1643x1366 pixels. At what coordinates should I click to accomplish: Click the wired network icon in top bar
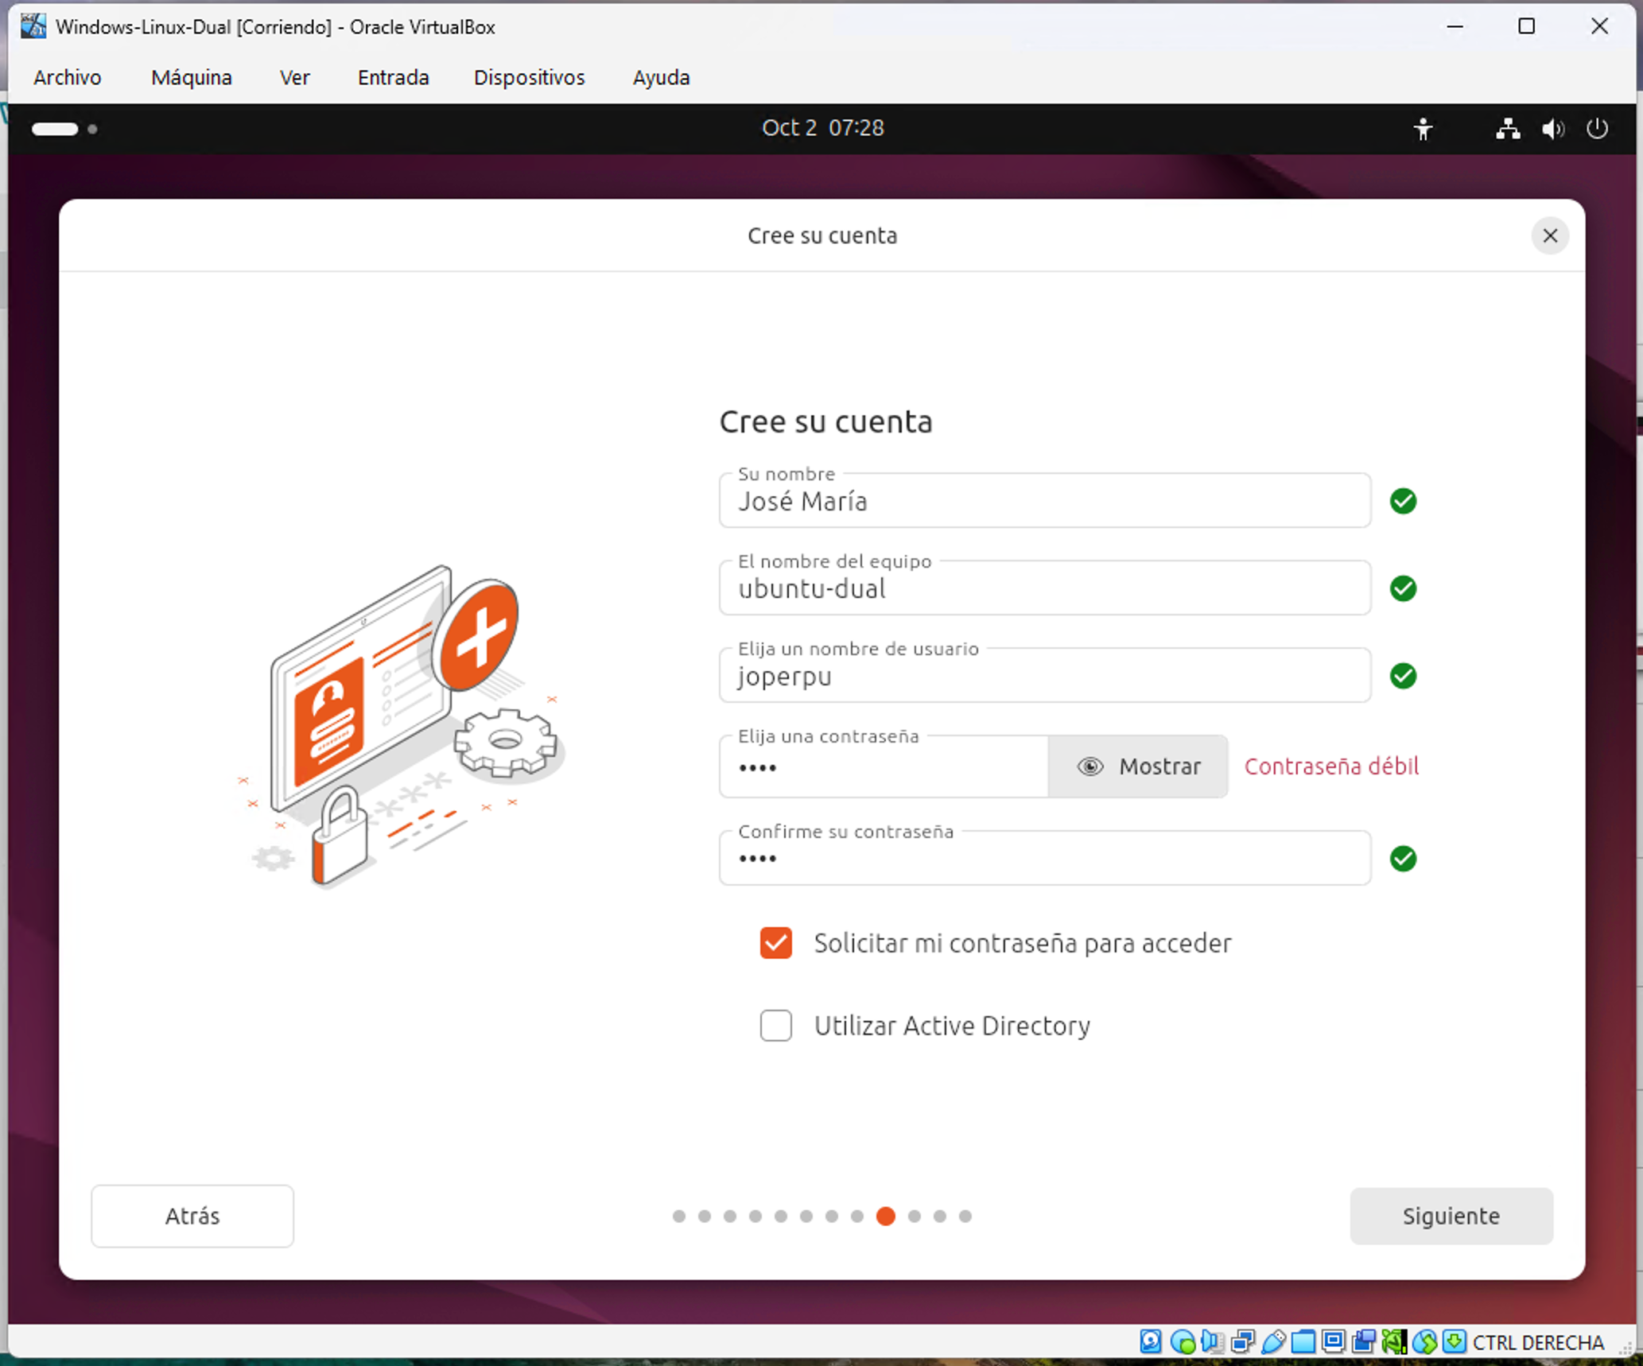(1508, 129)
